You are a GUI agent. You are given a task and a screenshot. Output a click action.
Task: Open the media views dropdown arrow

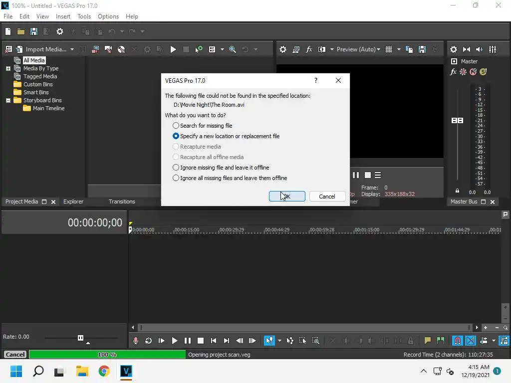tap(222, 49)
